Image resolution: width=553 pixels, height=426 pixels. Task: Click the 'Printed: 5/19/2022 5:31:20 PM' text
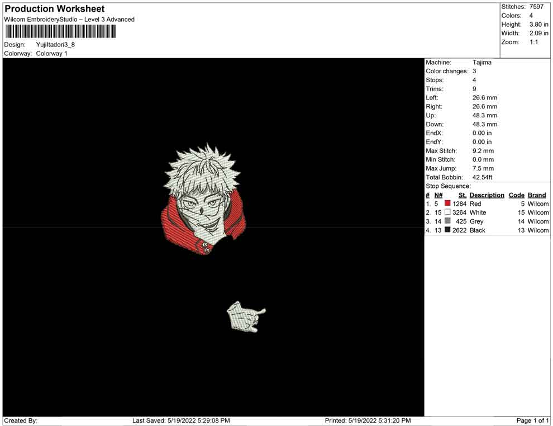tap(368, 420)
